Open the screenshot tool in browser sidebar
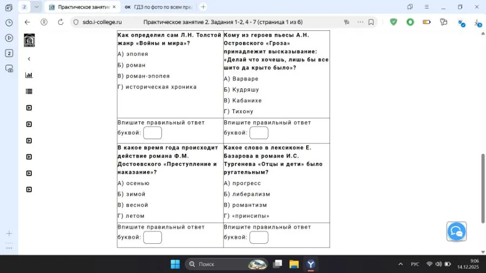Viewport: 486px width, 273px height. (x=9, y=69)
